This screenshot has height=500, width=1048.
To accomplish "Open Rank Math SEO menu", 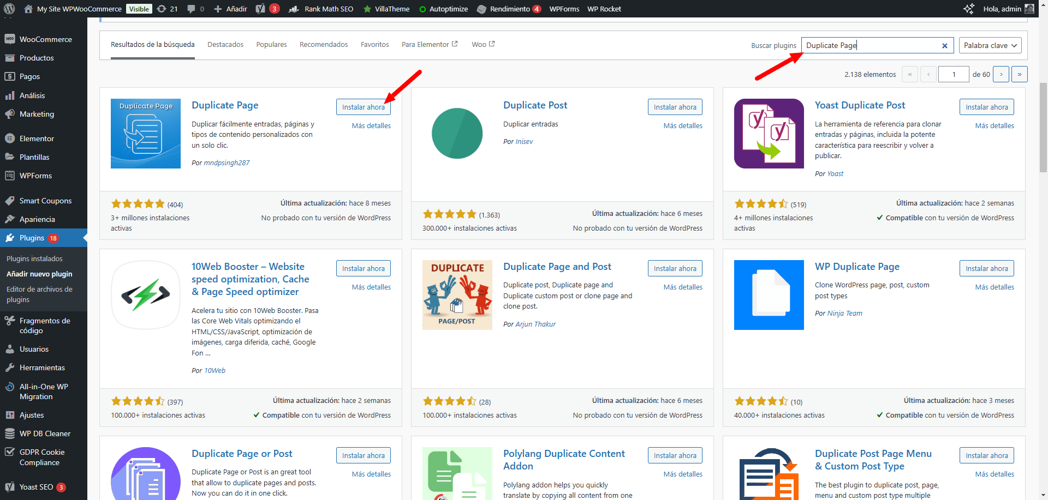I will (321, 9).
